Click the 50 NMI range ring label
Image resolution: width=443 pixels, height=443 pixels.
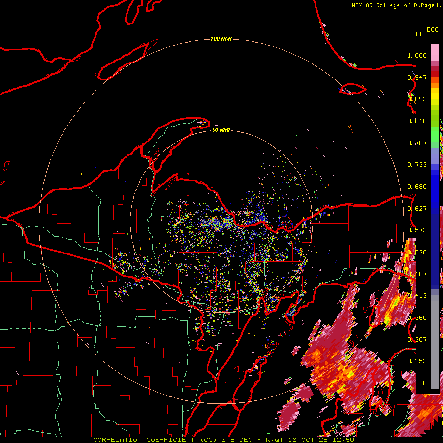221,130
